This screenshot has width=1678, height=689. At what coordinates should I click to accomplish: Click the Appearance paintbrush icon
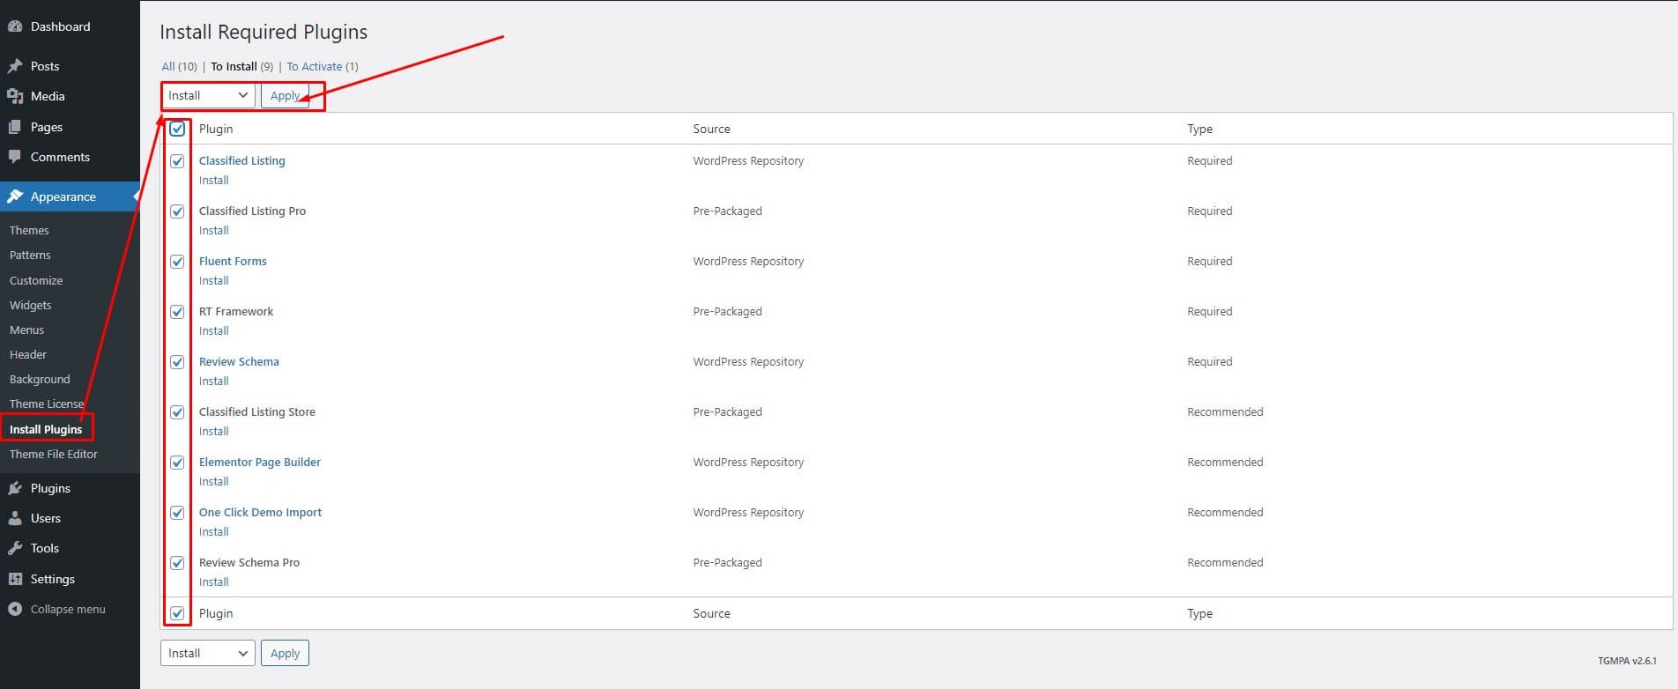15,196
